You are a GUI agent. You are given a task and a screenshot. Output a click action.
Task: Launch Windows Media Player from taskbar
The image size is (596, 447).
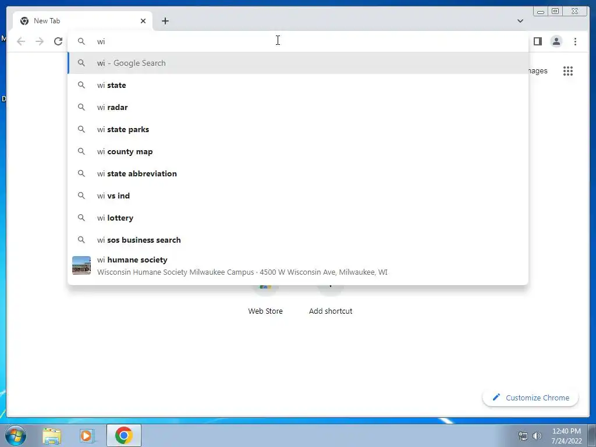pos(87,435)
